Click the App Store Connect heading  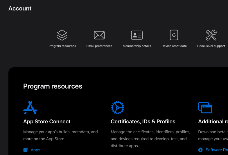pyautogui.click(x=47, y=121)
